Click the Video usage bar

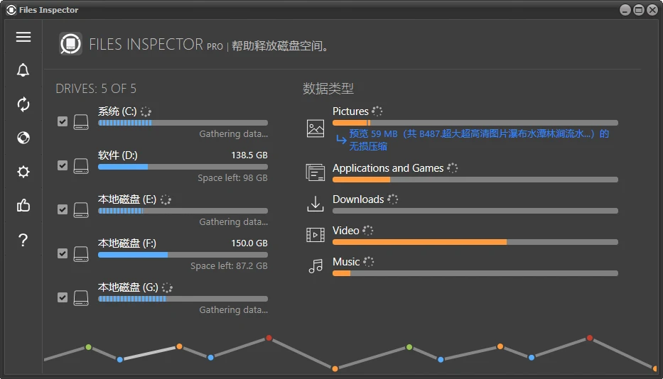point(475,242)
